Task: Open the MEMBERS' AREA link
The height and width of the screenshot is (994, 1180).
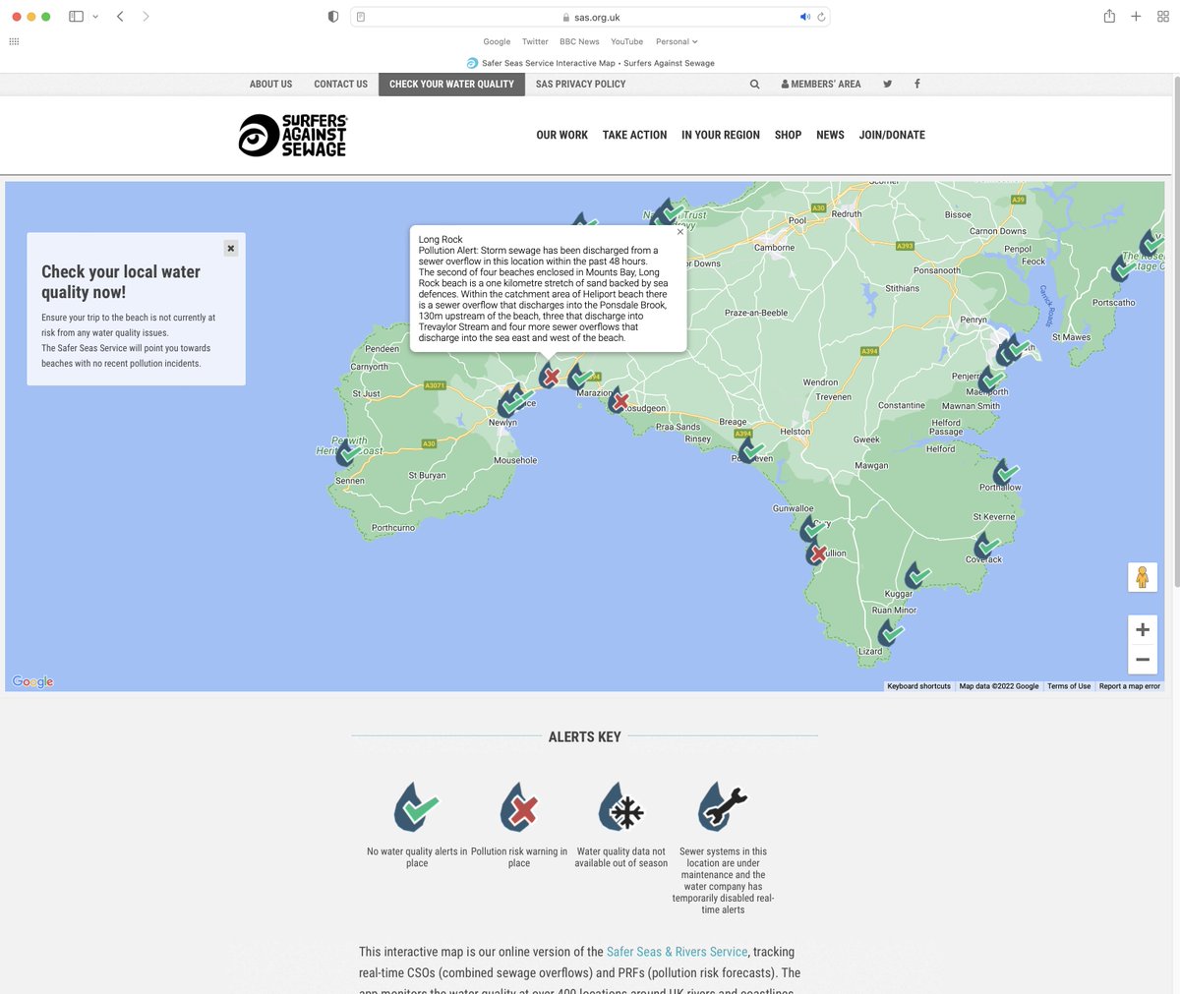Action: pyautogui.click(x=821, y=85)
